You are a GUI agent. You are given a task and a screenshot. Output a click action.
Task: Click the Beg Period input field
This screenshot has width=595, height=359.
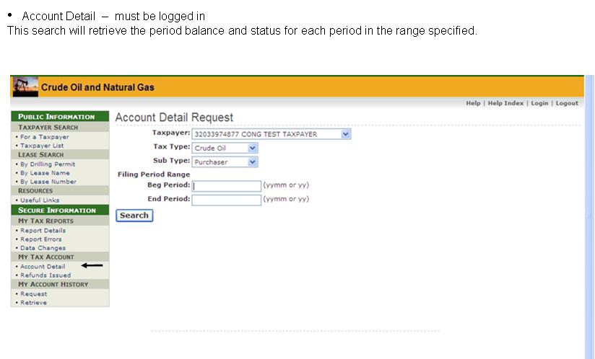[x=227, y=186]
